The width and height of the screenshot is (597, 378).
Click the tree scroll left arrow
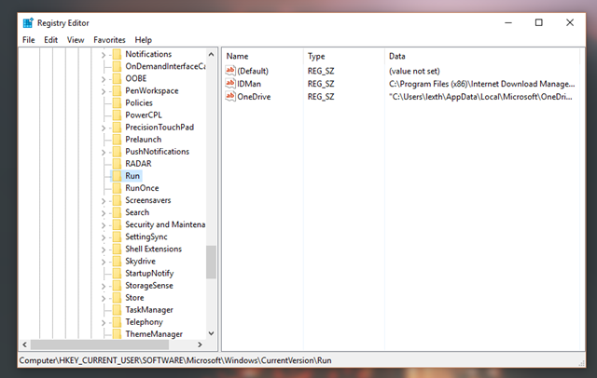pyautogui.click(x=25, y=344)
